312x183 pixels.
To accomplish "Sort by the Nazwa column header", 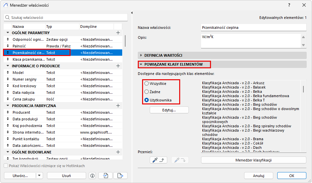I will click(x=29, y=27).
